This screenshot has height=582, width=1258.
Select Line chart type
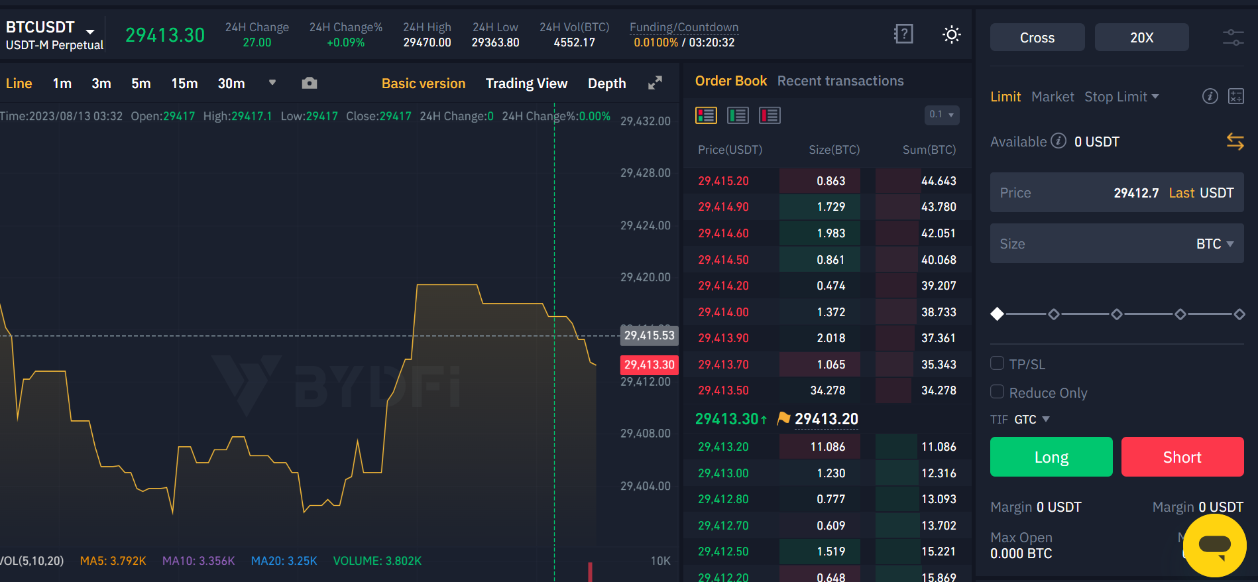[x=19, y=84]
